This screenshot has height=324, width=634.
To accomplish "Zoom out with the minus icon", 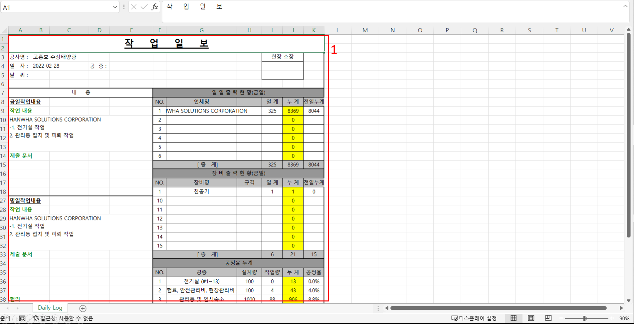I will click(561, 318).
